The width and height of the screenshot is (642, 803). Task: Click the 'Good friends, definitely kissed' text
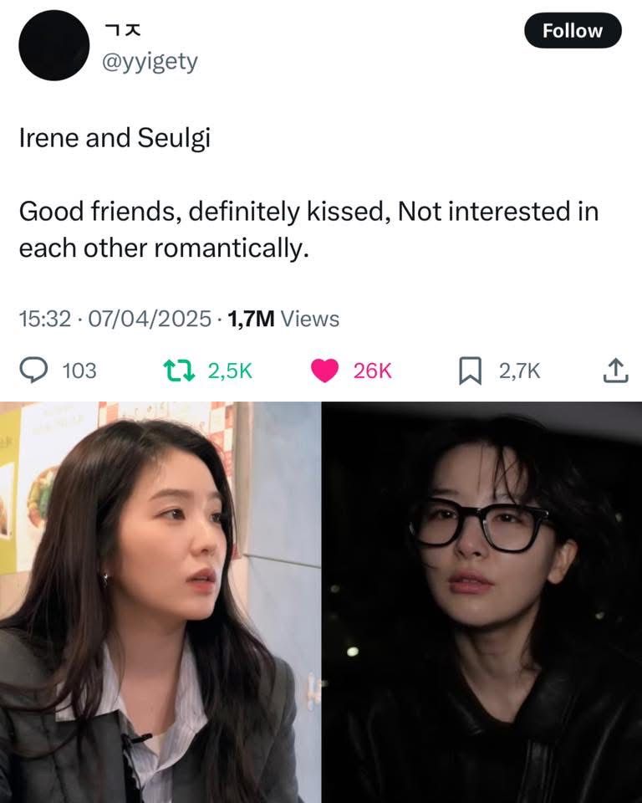[201, 212]
